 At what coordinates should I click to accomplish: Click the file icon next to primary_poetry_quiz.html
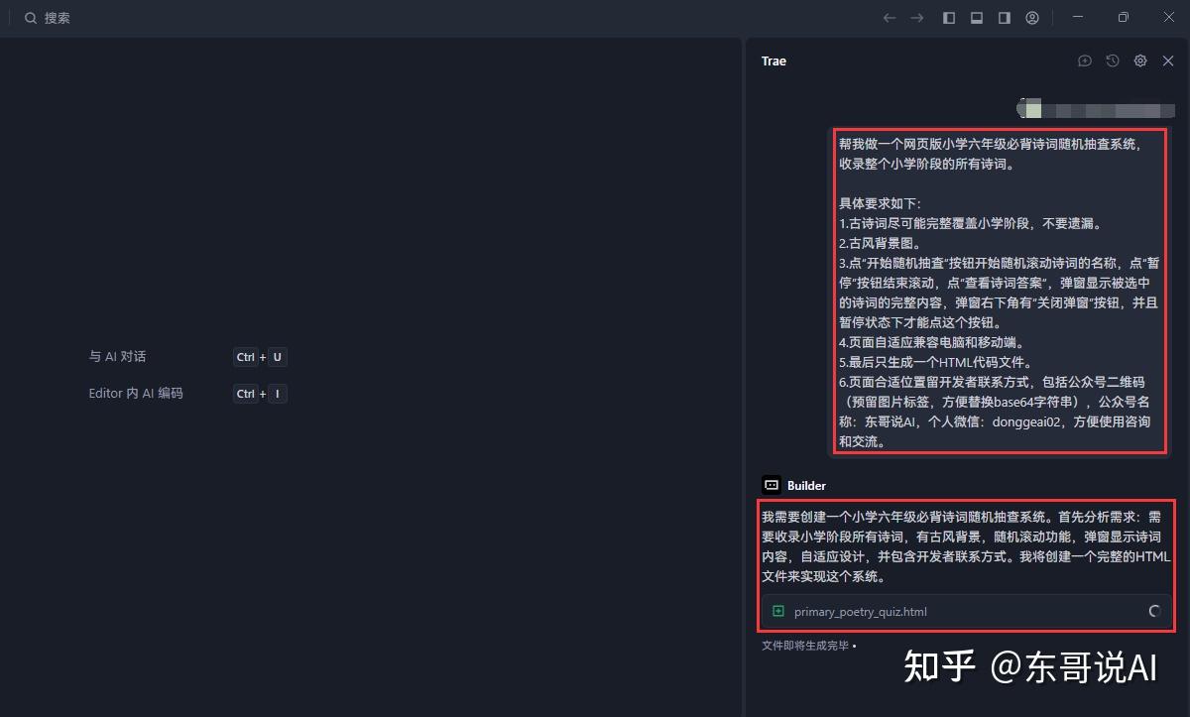point(778,611)
